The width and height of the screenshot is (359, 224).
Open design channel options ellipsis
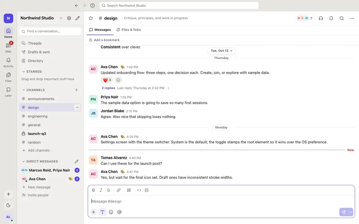coord(77,108)
